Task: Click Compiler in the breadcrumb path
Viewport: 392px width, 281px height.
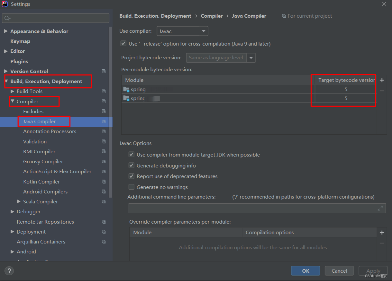Action: point(212,16)
